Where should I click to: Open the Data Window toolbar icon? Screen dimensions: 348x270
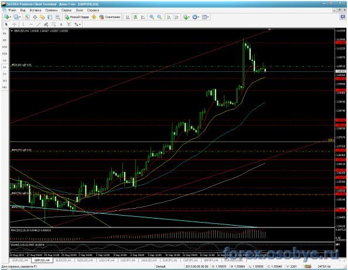click(x=35, y=17)
